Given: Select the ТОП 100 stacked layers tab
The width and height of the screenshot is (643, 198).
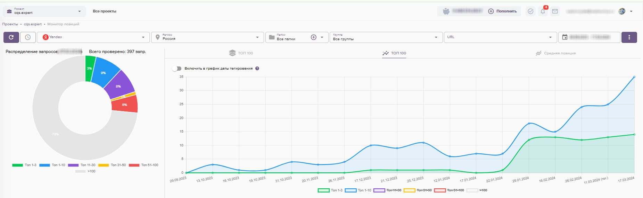Looking at the screenshot, I should pyautogui.click(x=241, y=53).
